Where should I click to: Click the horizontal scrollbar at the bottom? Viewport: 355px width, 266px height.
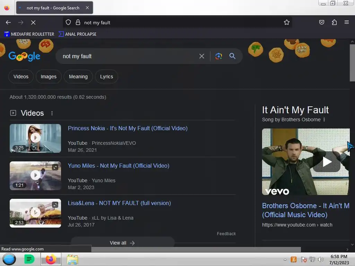pyautogui.click(x=196, y=249)
